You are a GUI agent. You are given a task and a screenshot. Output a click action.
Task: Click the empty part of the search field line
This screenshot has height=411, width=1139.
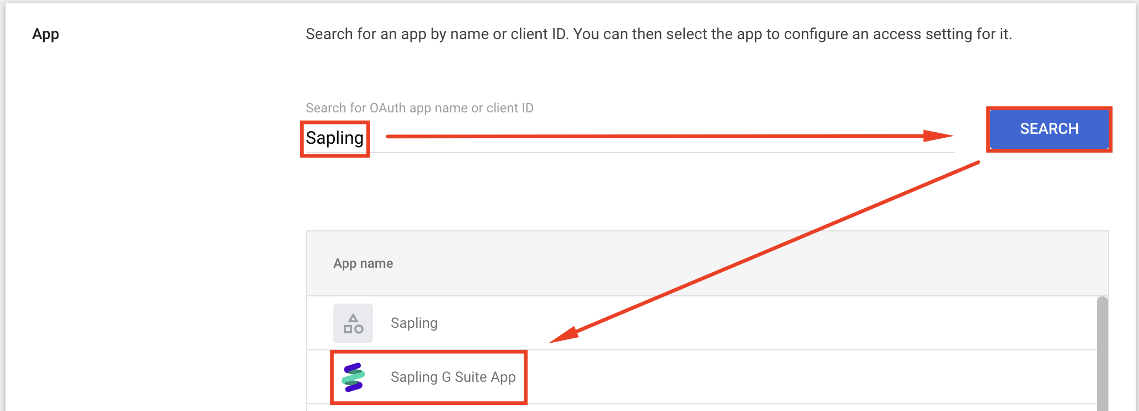[662, 147]
